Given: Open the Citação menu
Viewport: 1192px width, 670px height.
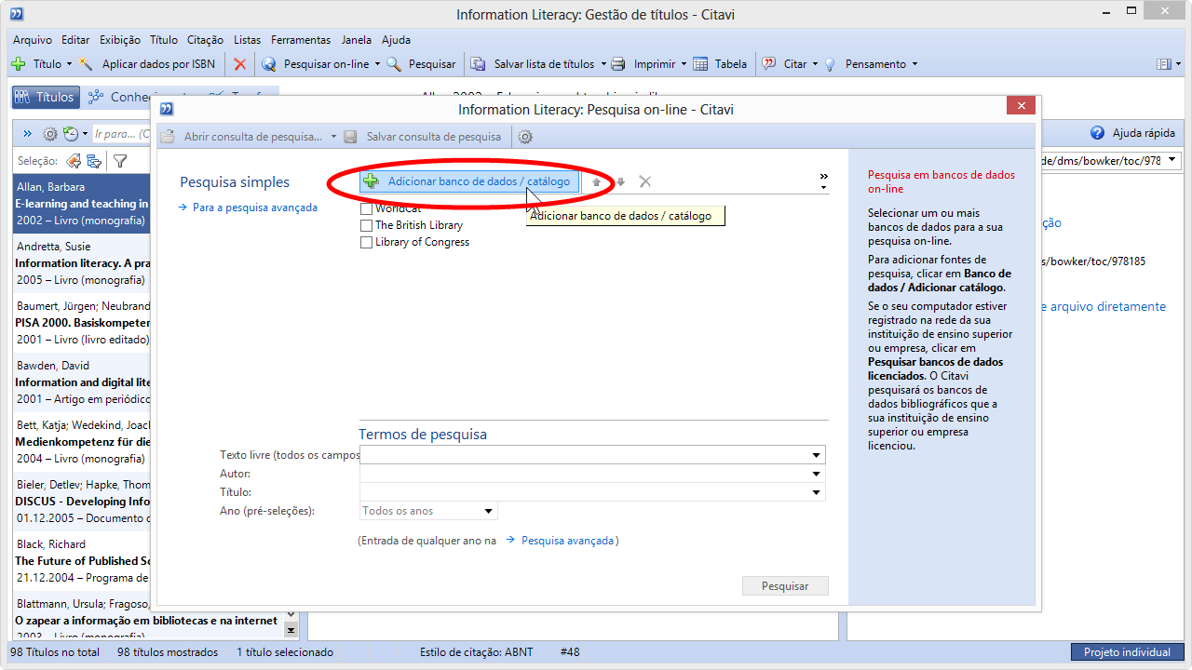Looking at the screenshot, I should pos(205,40).
